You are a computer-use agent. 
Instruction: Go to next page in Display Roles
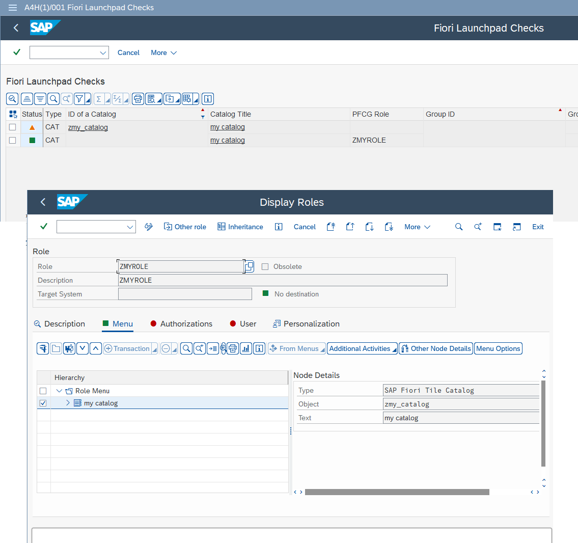pos(369,227)
